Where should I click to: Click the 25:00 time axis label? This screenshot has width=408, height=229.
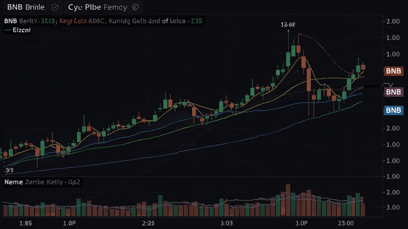[346, 223]
